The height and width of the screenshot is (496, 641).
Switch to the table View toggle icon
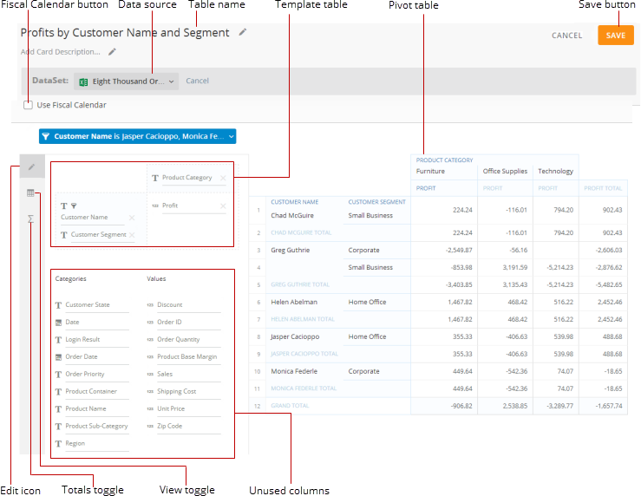coord(30,193)
